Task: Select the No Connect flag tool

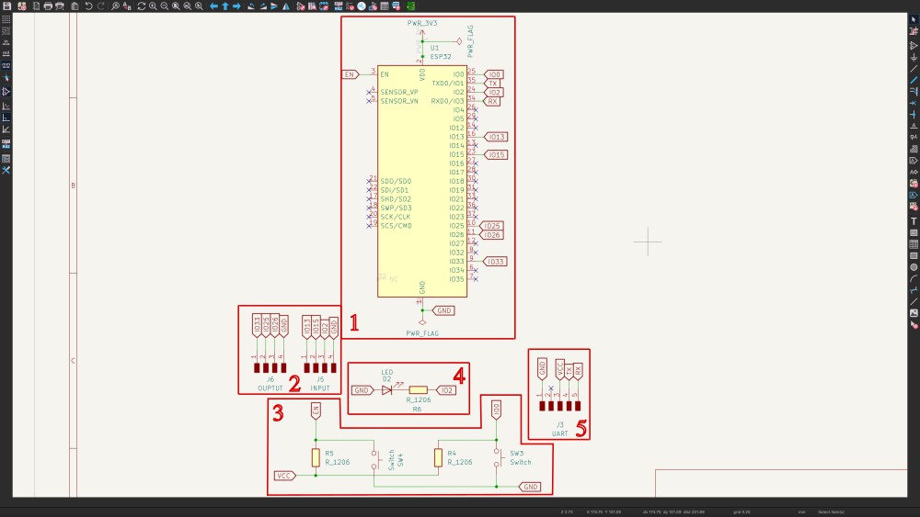Action: point(914,103)
